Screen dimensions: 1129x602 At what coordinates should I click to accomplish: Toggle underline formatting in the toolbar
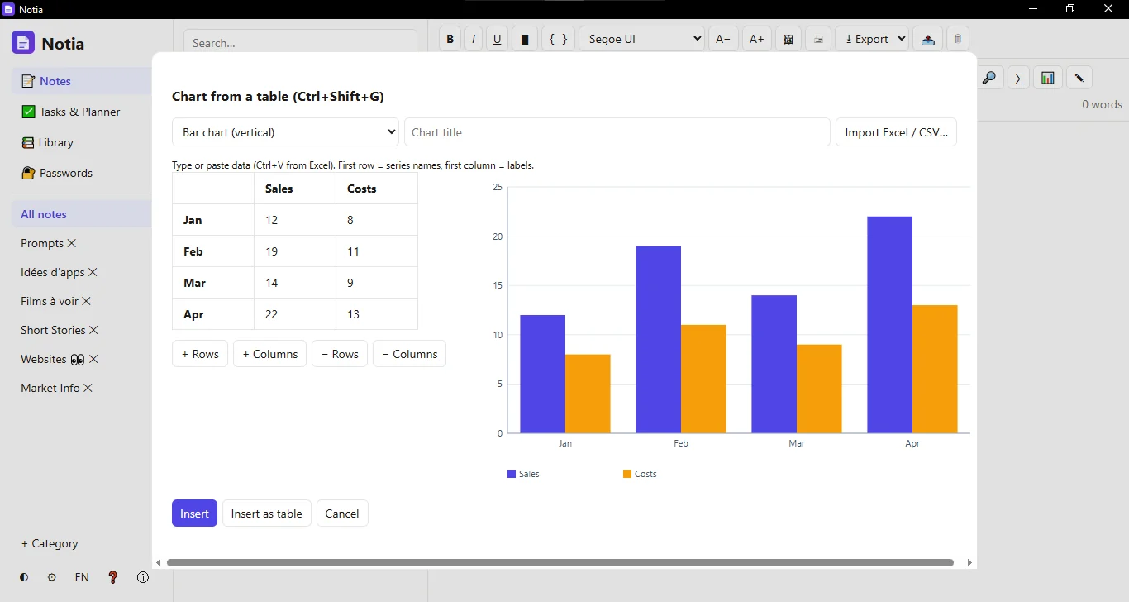497,39
